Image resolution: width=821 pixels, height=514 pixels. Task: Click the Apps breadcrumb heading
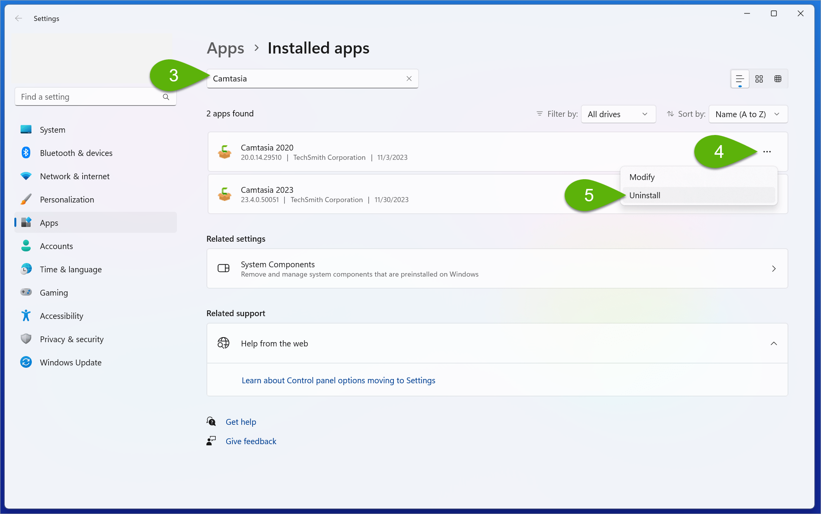tap(225, 48)
